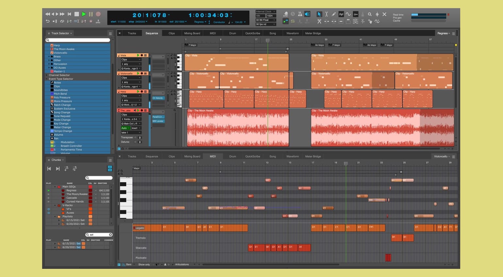Viewport: 503px width, 277px height.
Task: Select the Scissors tool
Action: click(319, 21)
